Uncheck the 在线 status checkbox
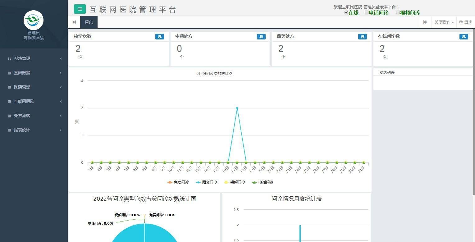Viewport: 475px width, 242px height. tap(346, 13)
